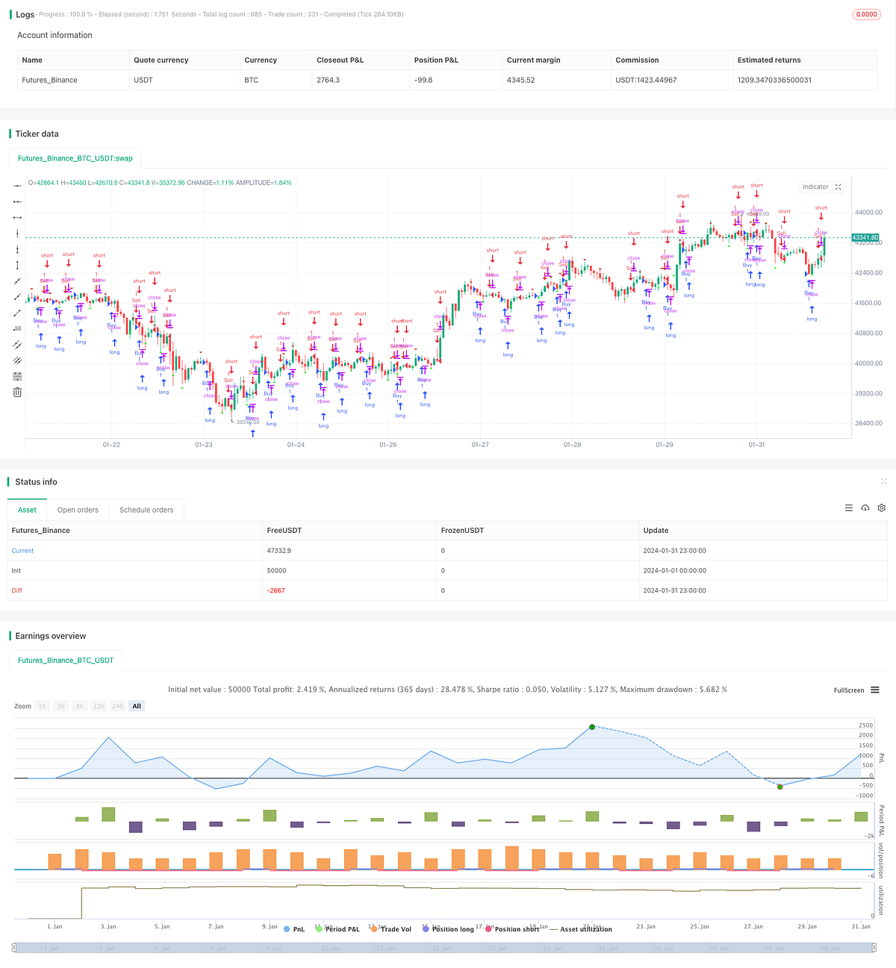Select the price channel line tool
This screenshot has height=968, width=896.
pos(17,345)
